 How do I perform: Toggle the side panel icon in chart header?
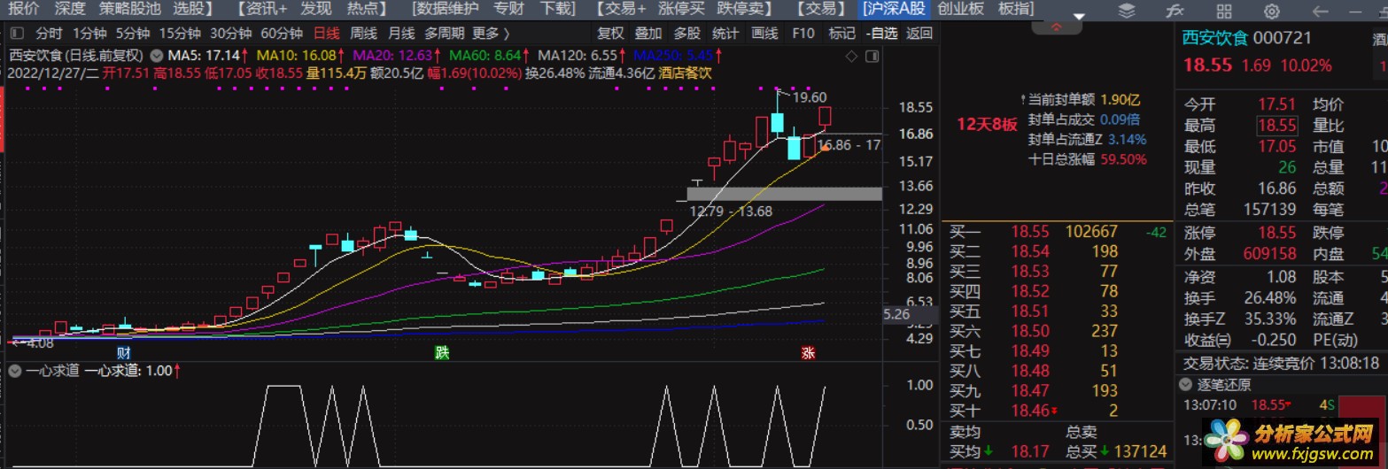tap(872, 57)
